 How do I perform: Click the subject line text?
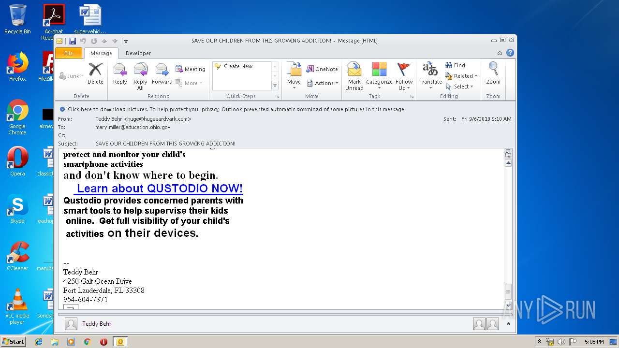[x=165, y=144]
